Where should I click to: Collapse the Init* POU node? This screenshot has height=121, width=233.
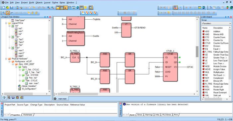click(x=10, y=26)
